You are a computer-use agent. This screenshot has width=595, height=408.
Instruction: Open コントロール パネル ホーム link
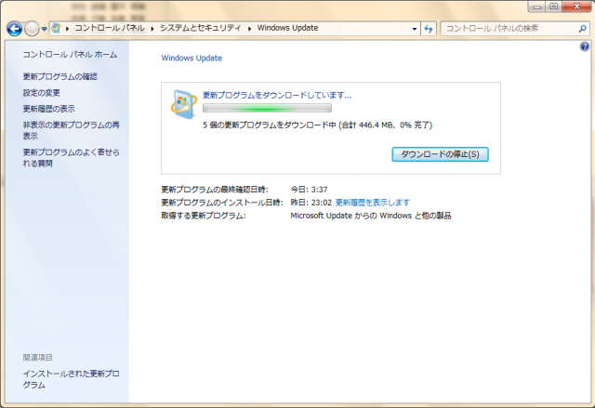click(x=71, y=55)
